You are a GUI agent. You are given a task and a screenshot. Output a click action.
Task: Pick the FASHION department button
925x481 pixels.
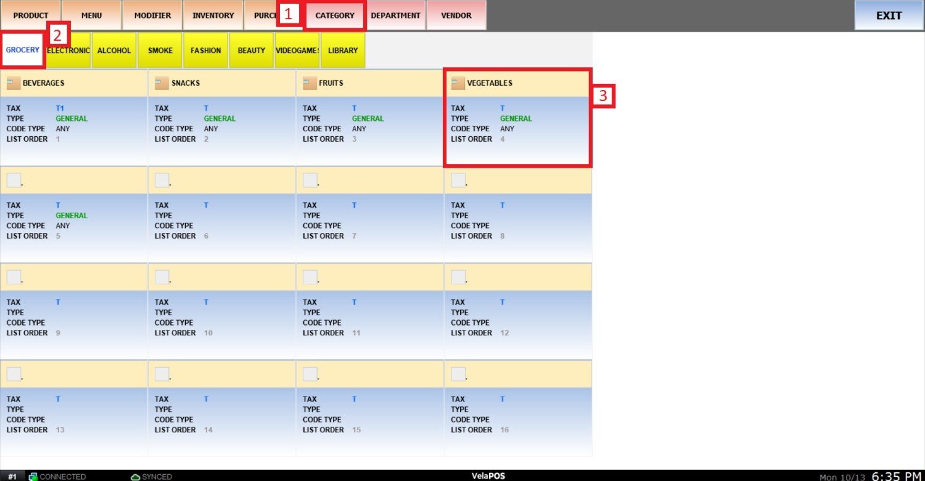[x=205, y=51]
